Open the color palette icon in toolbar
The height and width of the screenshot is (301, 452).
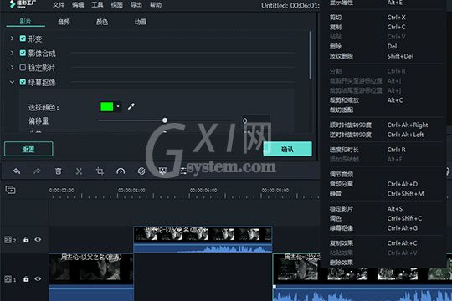141,171
